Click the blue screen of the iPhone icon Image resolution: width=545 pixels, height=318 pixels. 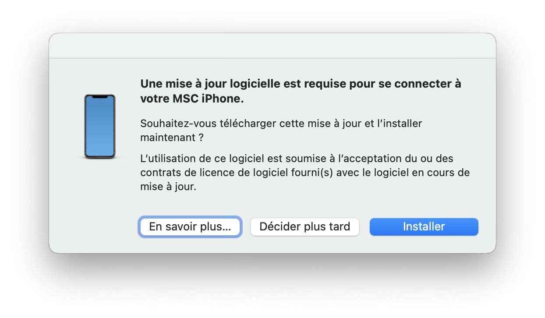(x=100, y=129)
